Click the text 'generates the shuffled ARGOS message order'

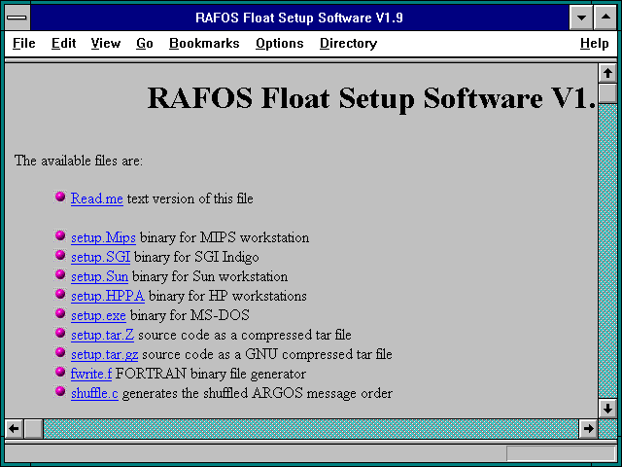(258, 393)
